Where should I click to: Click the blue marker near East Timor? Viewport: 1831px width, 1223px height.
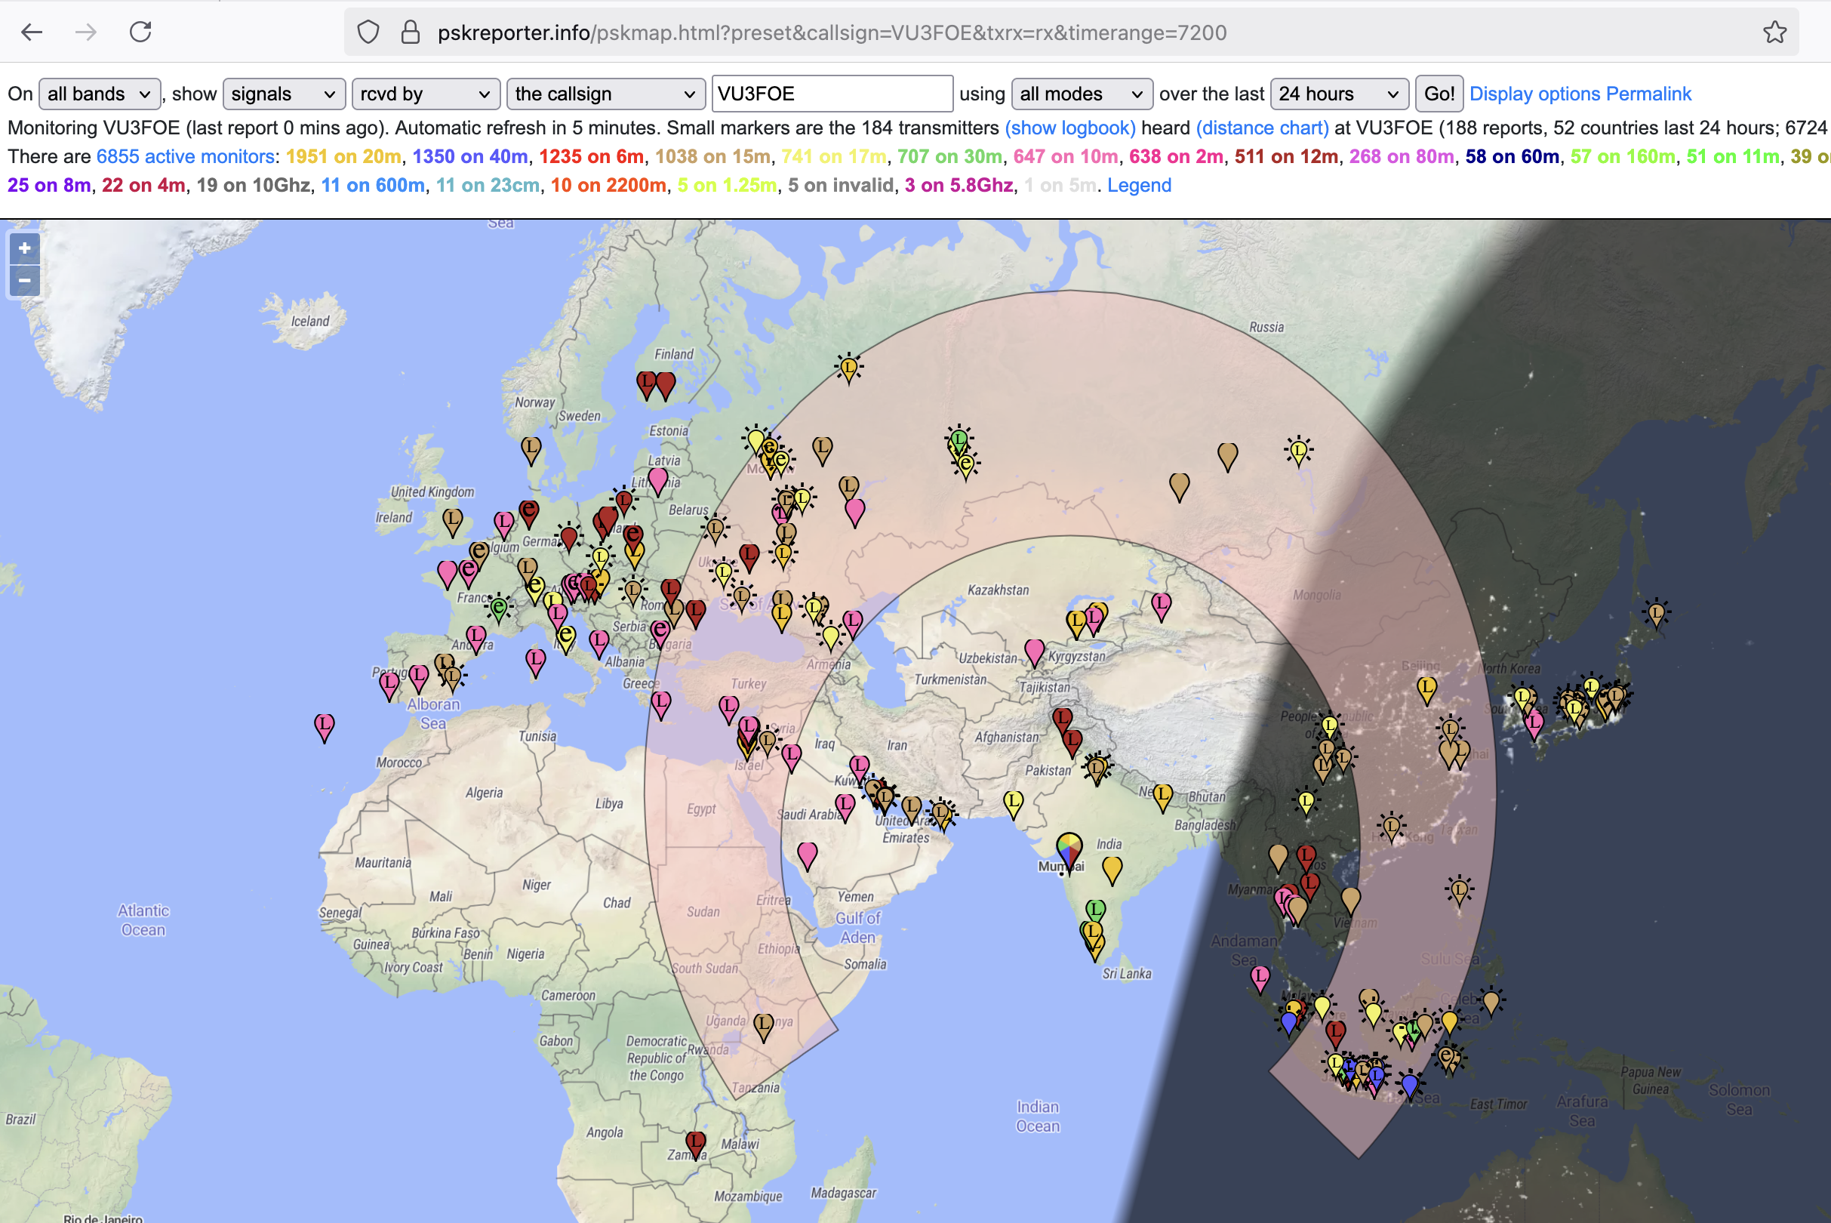pos(1409,1086)
